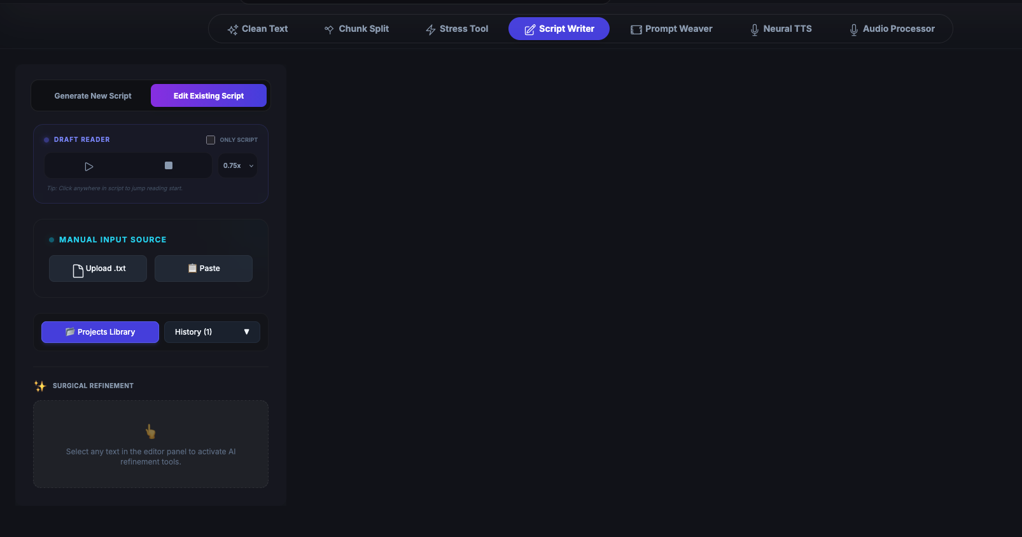Open the Clean Text tab
Screen dimensions: 1022x537
point(258,29)
